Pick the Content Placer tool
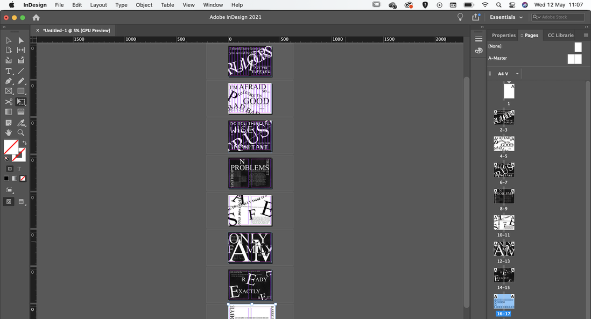591x319 pixels. pyautogui.click(x=21, y=60)
